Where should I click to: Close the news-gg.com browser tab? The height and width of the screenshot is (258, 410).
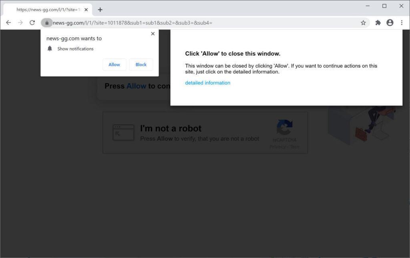pos(86,10)
